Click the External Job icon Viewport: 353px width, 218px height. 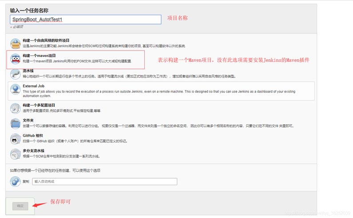16,89
